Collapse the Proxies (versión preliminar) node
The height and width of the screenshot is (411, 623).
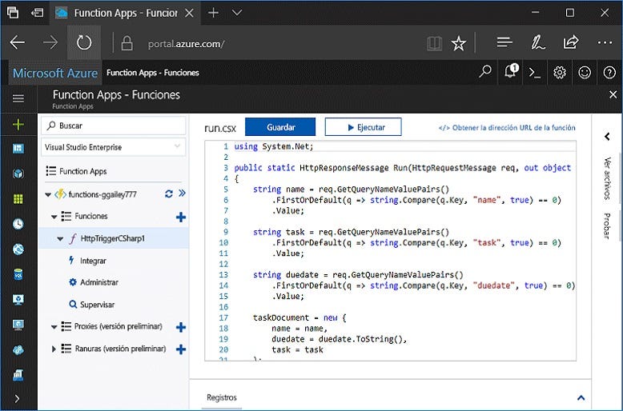pyautogui.click(x=54, y=327)
